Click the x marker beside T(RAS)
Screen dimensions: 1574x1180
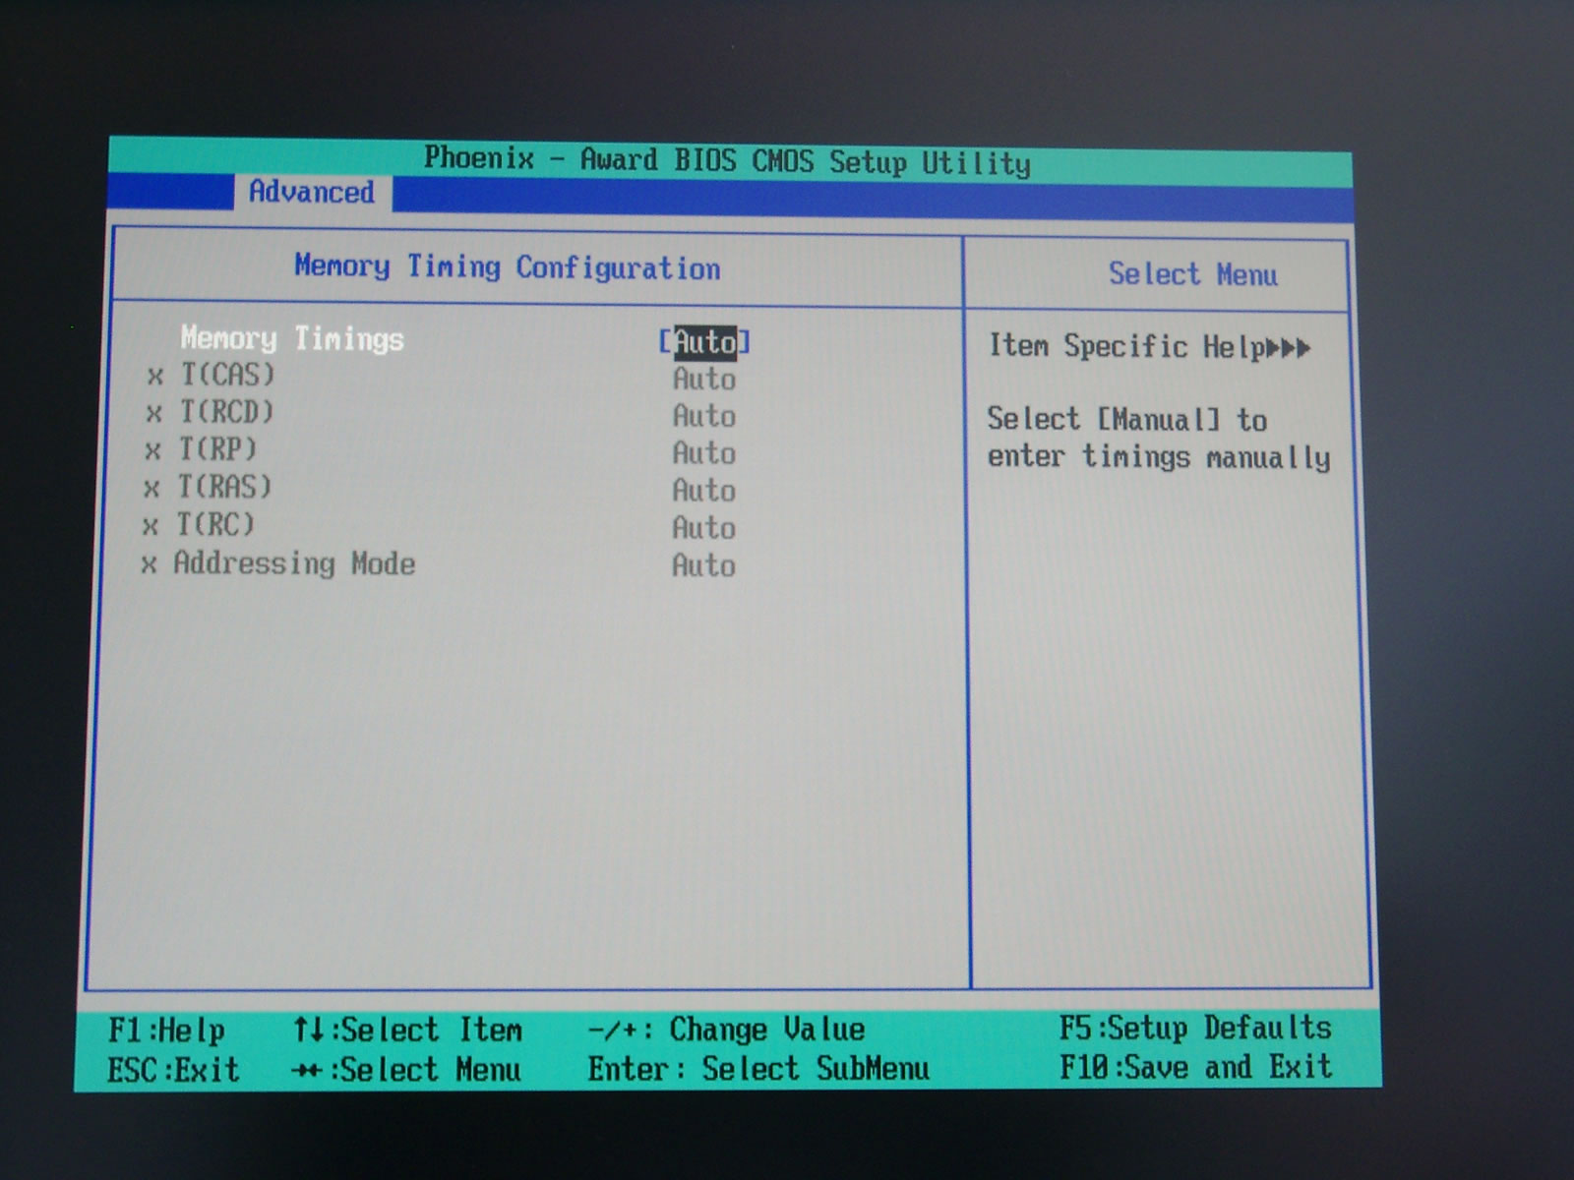pos(151,489)
